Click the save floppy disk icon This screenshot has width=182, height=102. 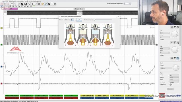(x=26, y=4)
